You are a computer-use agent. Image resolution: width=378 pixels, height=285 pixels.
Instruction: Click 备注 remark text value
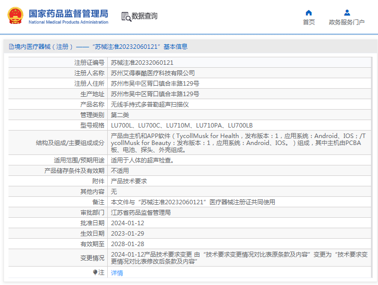pyautogui.click(x=193, y=202)
